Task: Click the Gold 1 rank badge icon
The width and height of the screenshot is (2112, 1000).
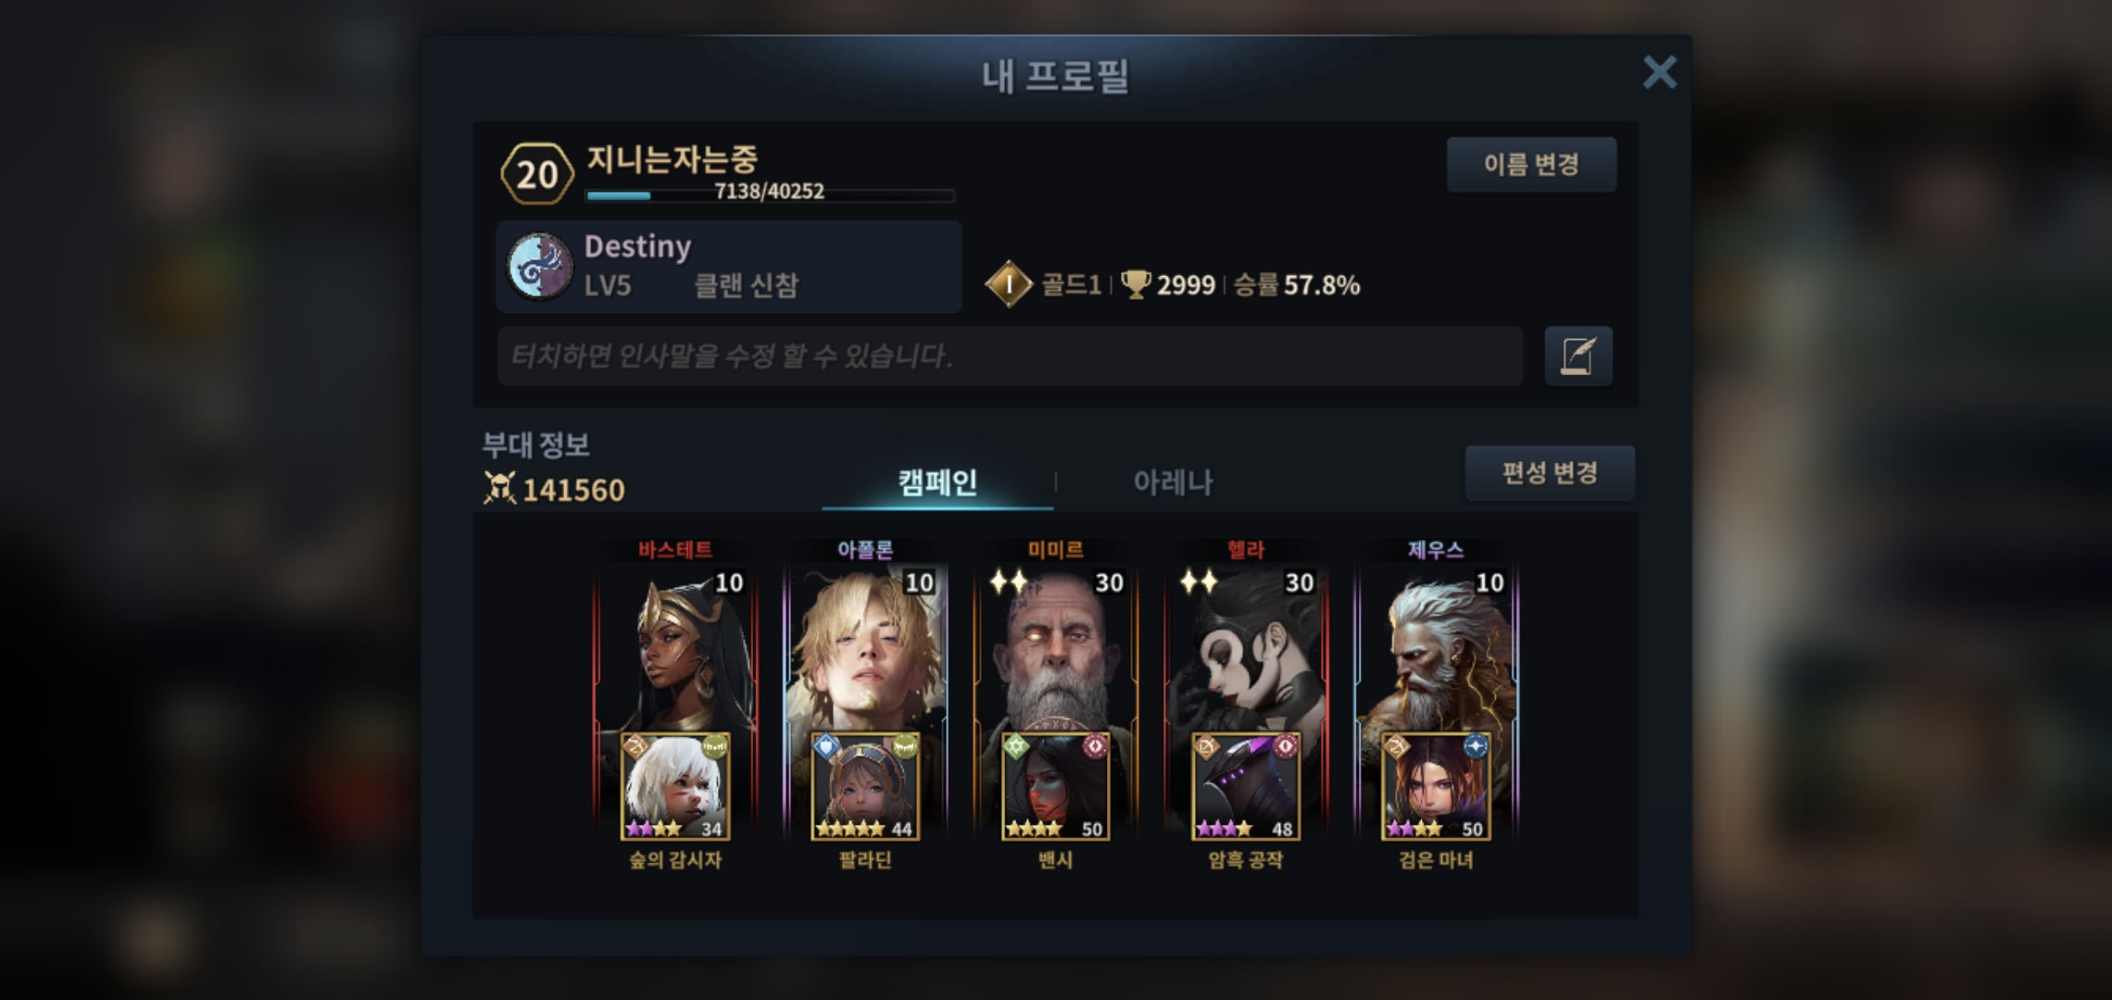Action: [1008, 284]
